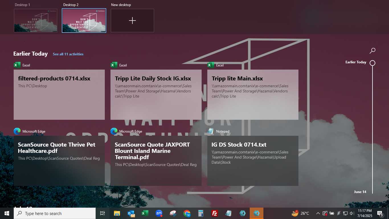The image size is (389, 219).
Task: Click the See all 11 activities link
Action: 68,54
